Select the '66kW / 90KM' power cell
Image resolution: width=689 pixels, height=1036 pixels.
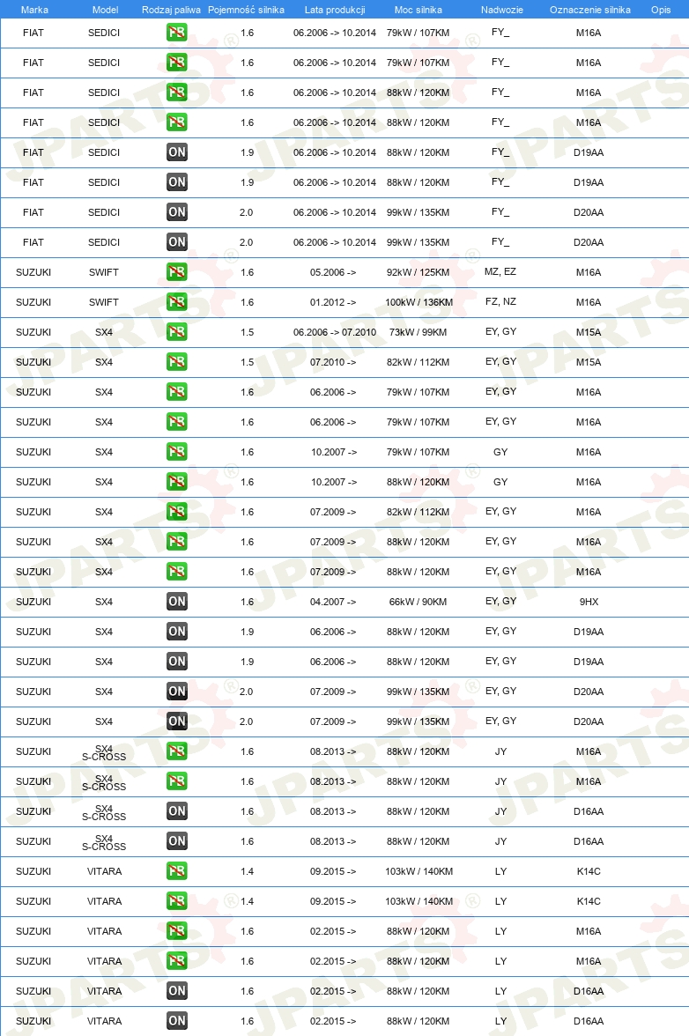[418, 602]
